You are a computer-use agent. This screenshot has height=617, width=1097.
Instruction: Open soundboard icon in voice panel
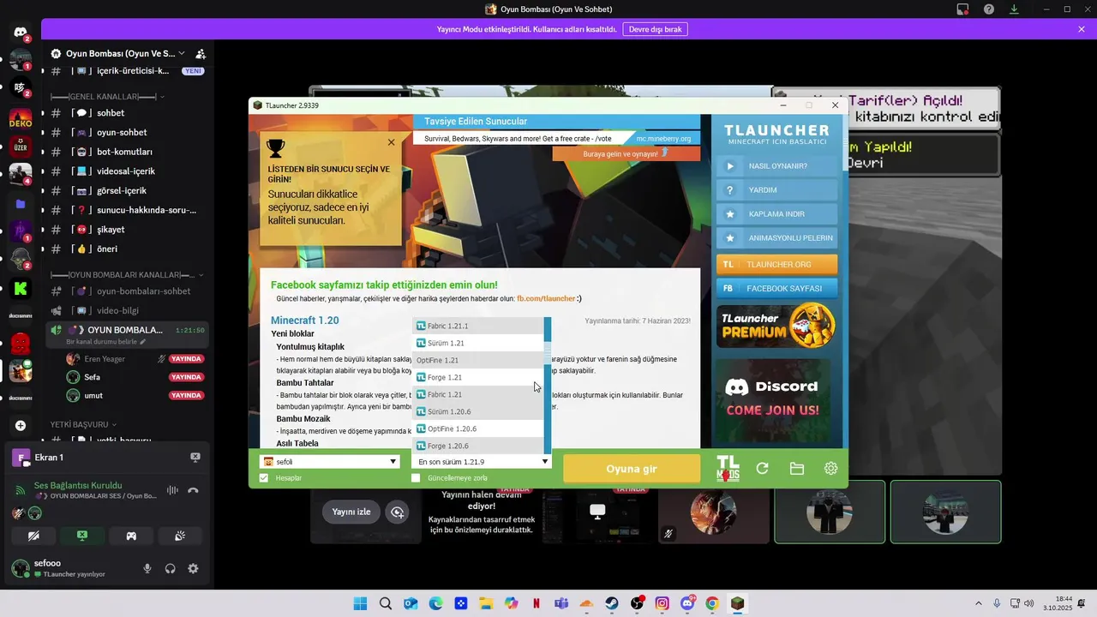(180, 536)
